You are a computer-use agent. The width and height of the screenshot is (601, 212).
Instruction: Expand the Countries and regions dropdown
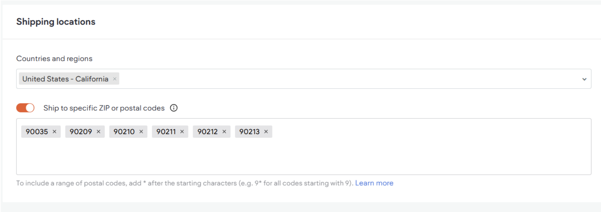click(x=584, y=79)
